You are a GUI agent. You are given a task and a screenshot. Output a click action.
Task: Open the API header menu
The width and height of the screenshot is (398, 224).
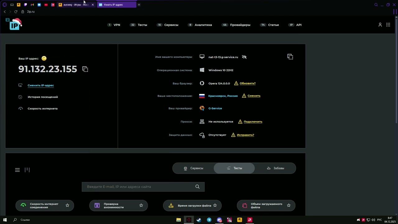point(295,25)
